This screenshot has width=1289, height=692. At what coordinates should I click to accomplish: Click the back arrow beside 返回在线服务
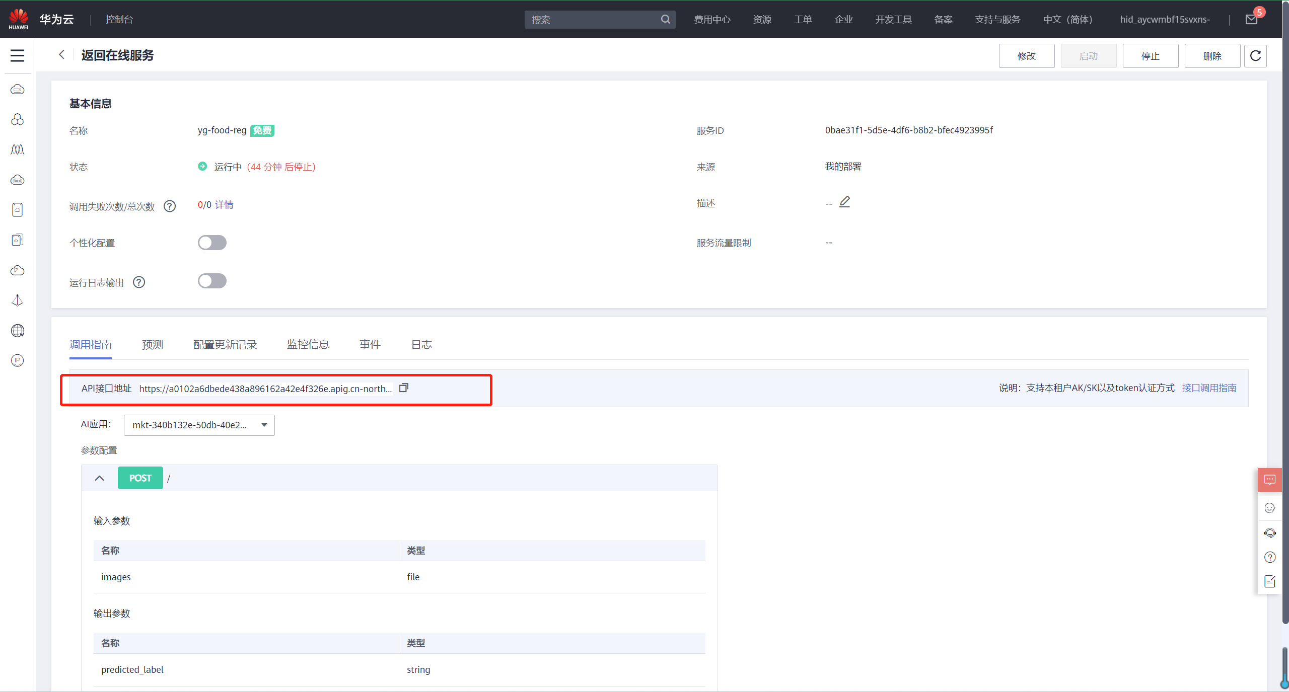(61, 55)
